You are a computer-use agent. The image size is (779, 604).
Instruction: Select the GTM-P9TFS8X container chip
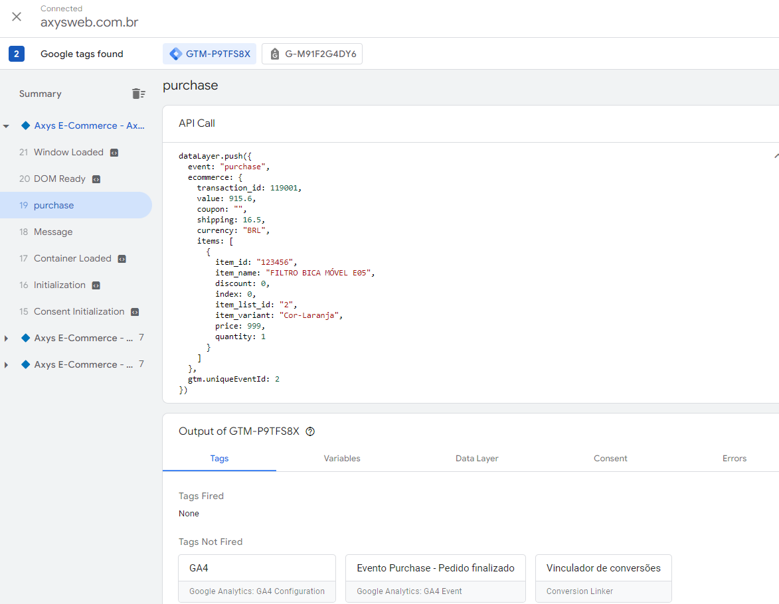tap(209, 54)
